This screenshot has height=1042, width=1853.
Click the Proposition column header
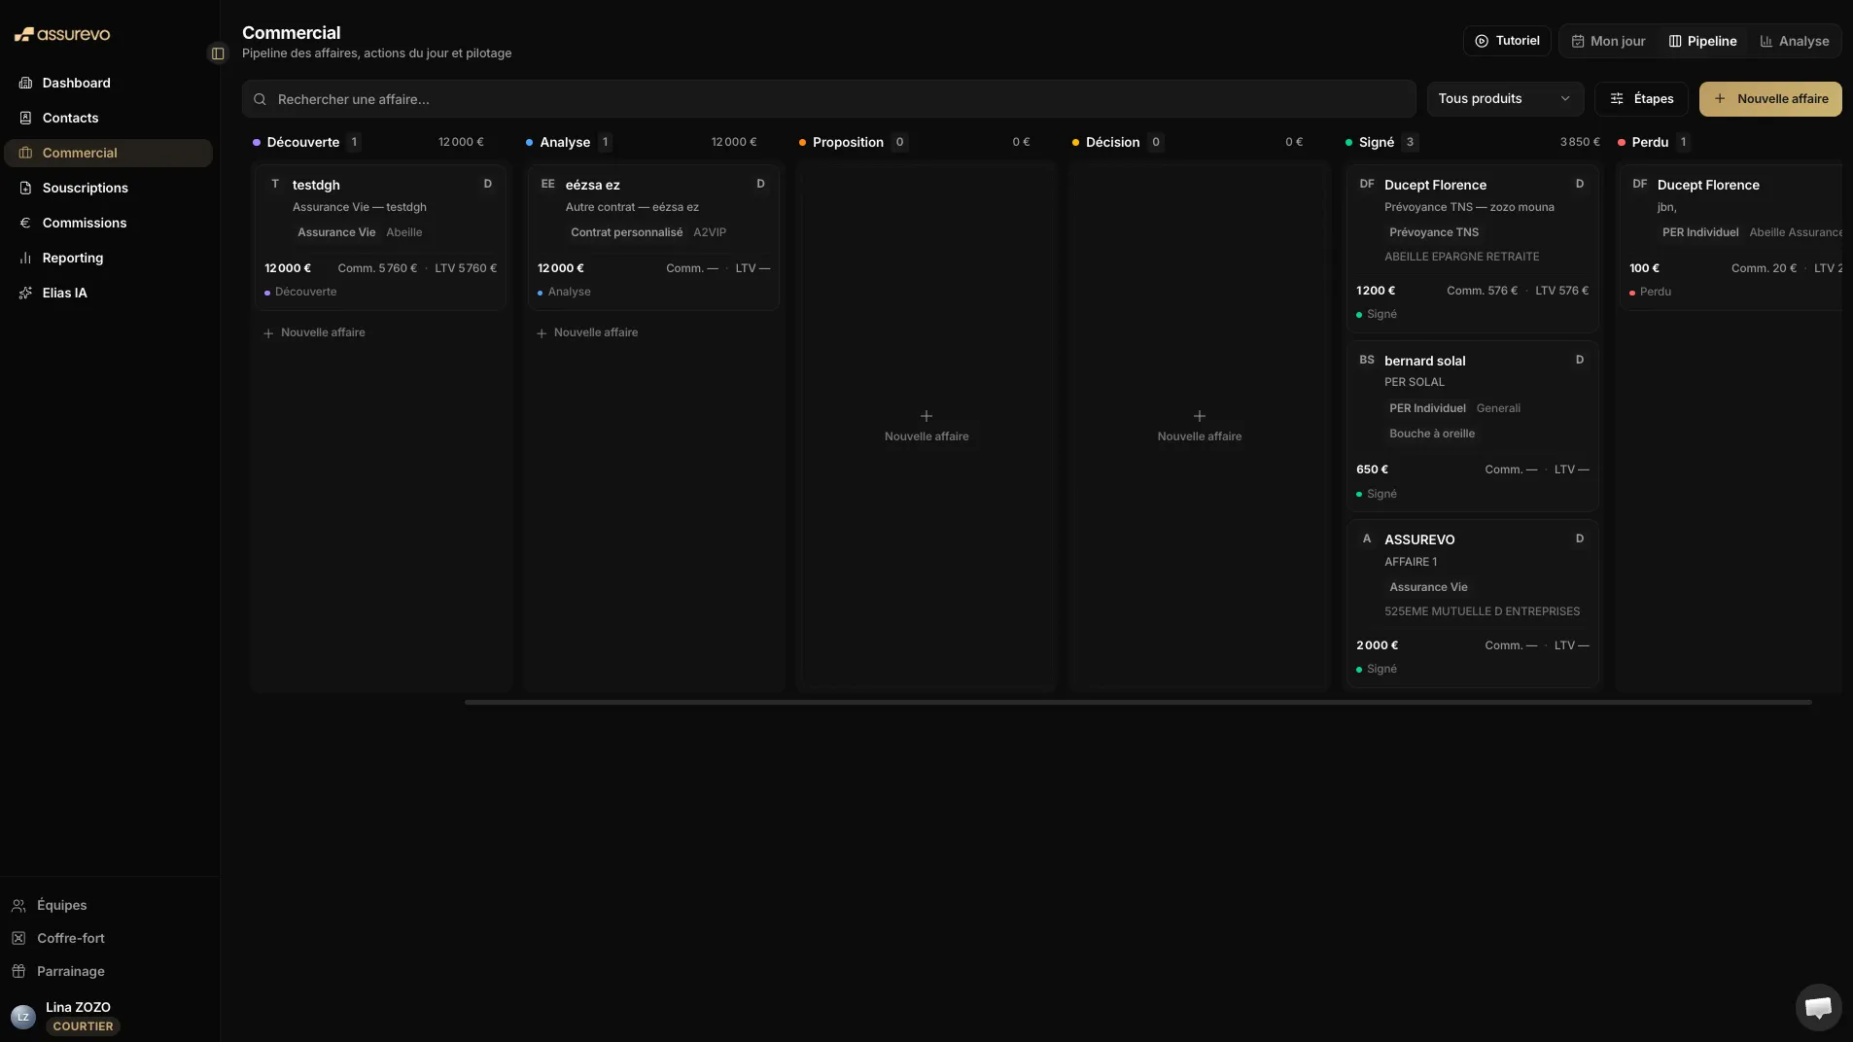pos(848,142)
